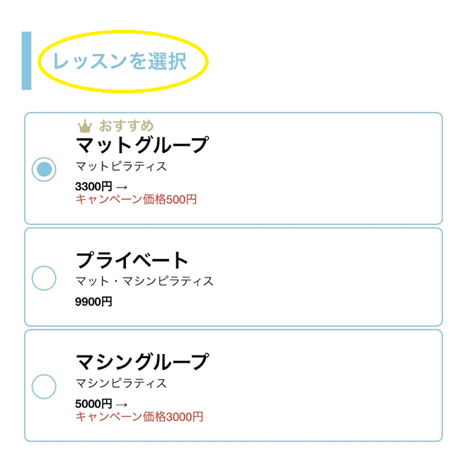The width and height of the screenshot is (467, 451).
Task: Click the マット・マシンピラティス subtitle
Action: pyautogui.click(x=144, y=281)
